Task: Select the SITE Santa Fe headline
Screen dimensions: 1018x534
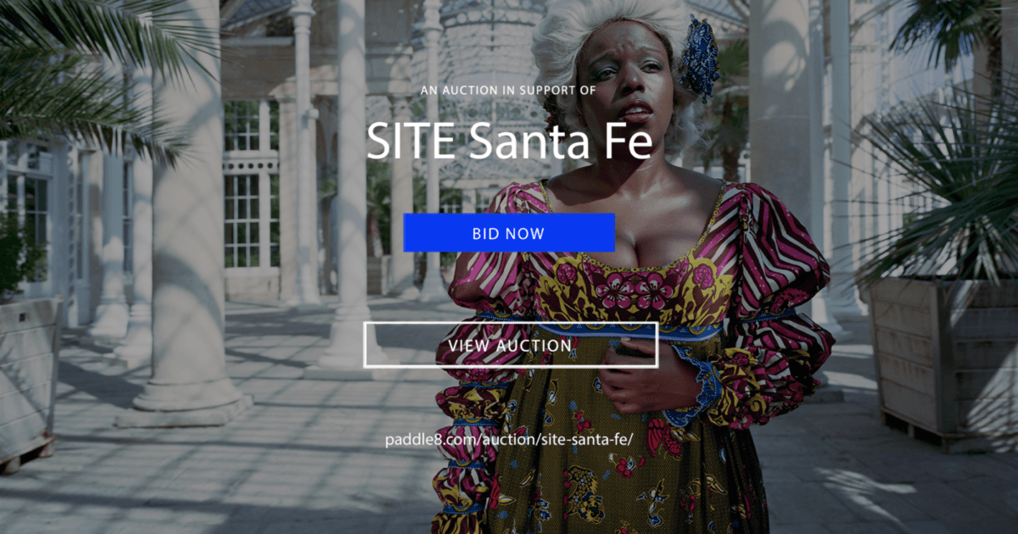Action: pyautogui.click(x=509, y=141)
